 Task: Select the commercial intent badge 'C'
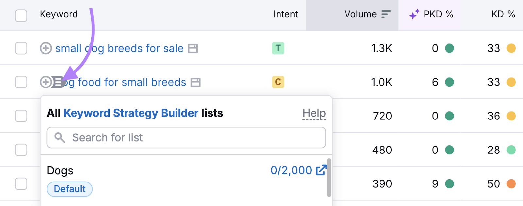point(278,82)
